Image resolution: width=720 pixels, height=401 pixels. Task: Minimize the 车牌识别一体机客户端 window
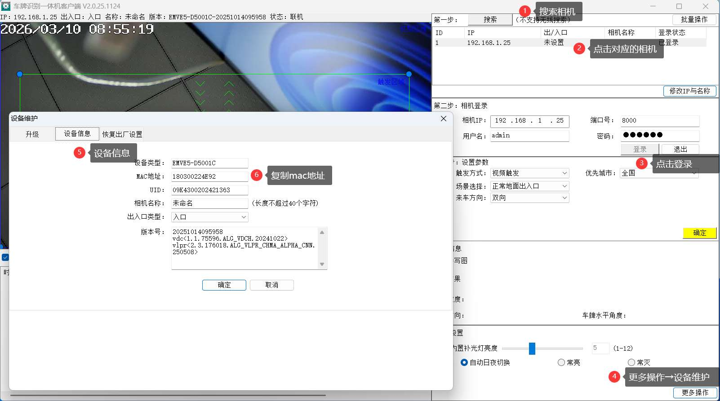coord(653,6)
